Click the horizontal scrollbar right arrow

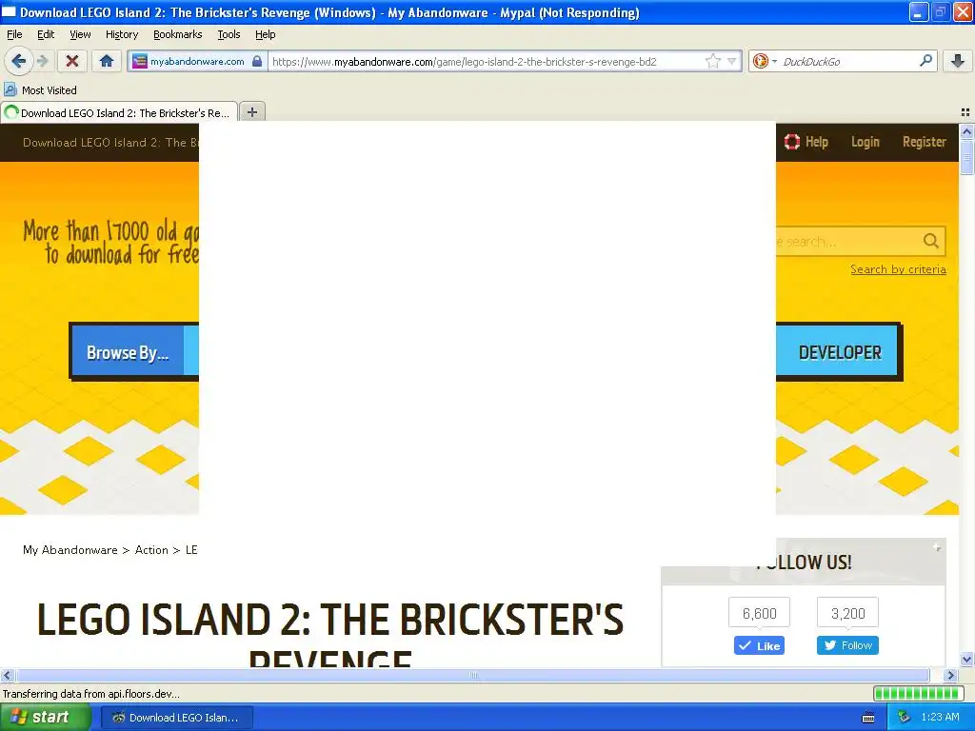tap(950, 675)
